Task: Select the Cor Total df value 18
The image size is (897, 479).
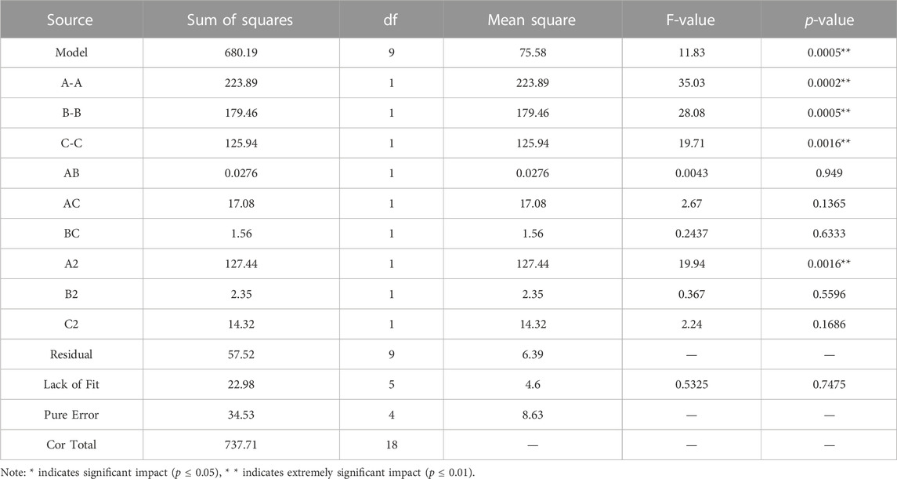Action: 391,445
